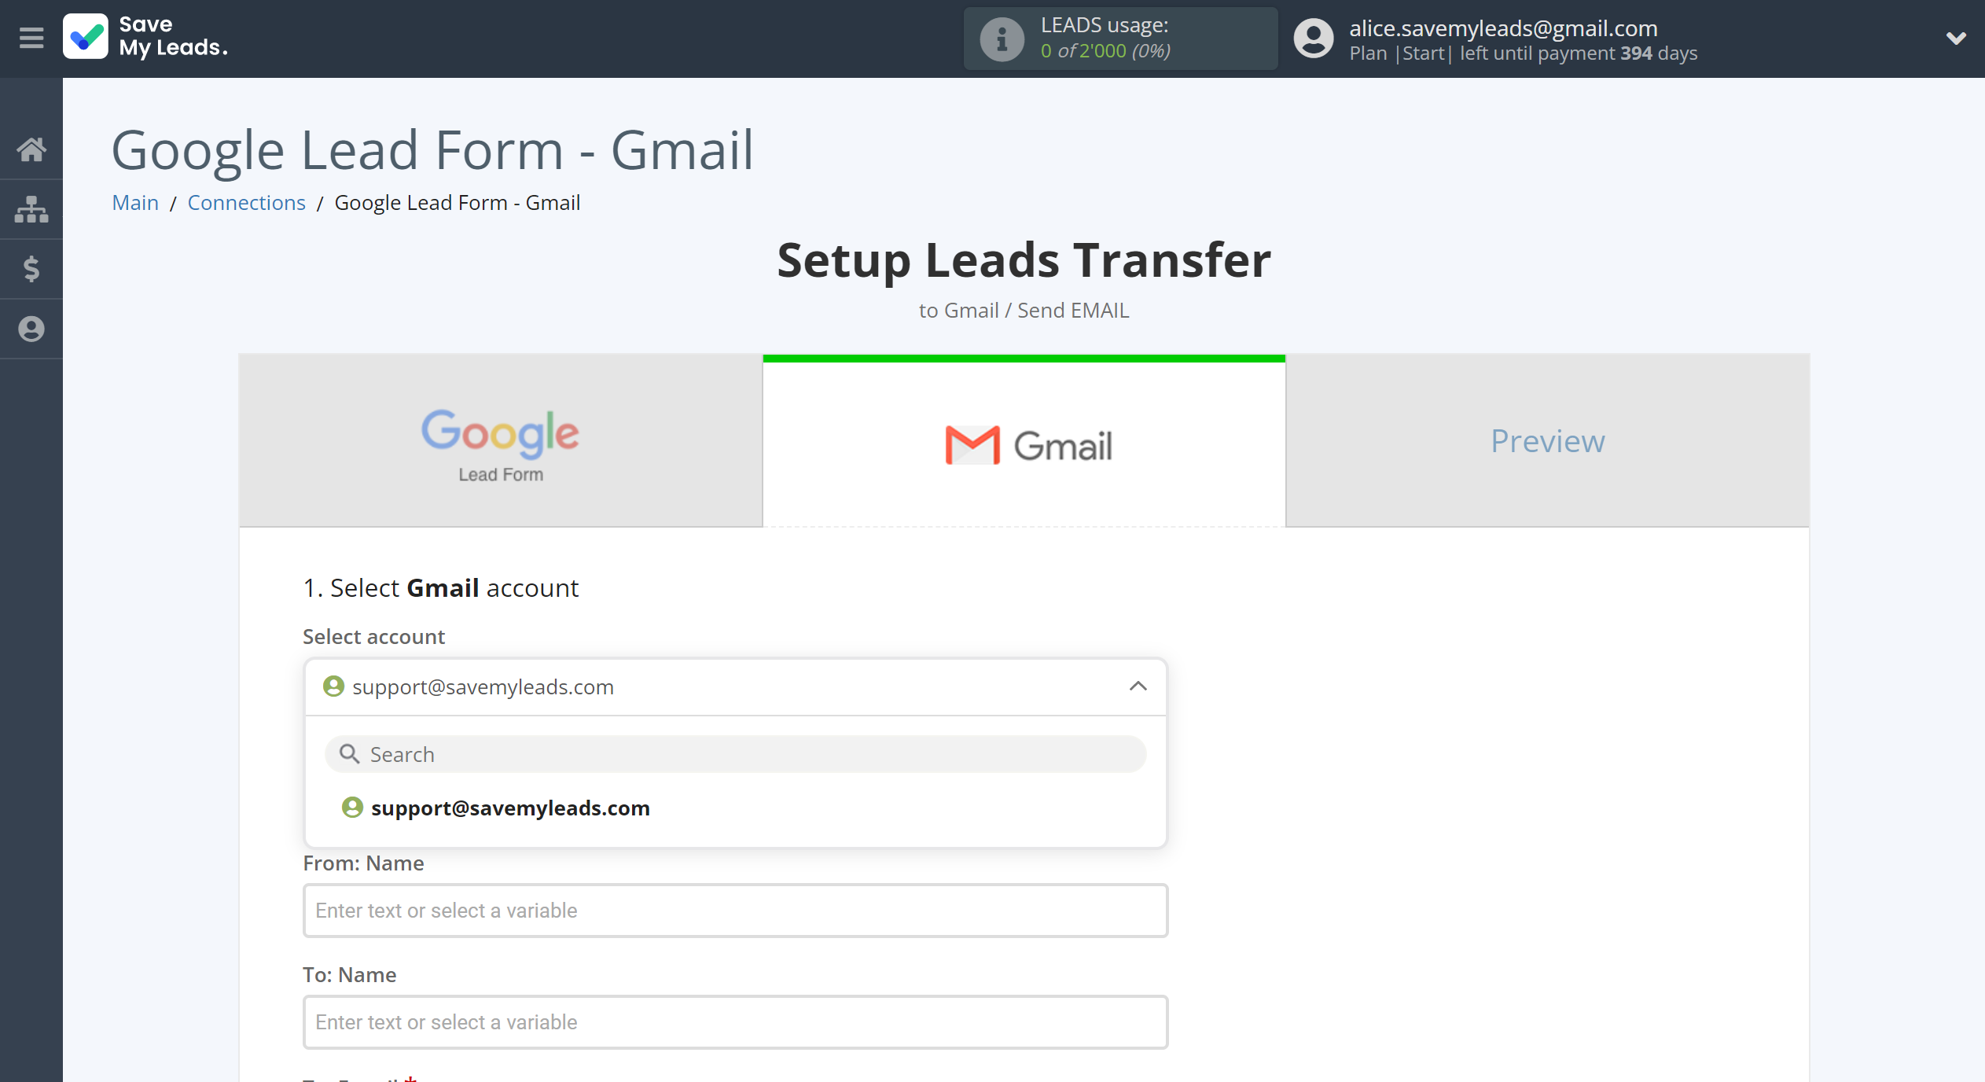The image size is (1985, 1082).
Task: Follow the Connections breadcrumb link
Action: tap(246, 203)
